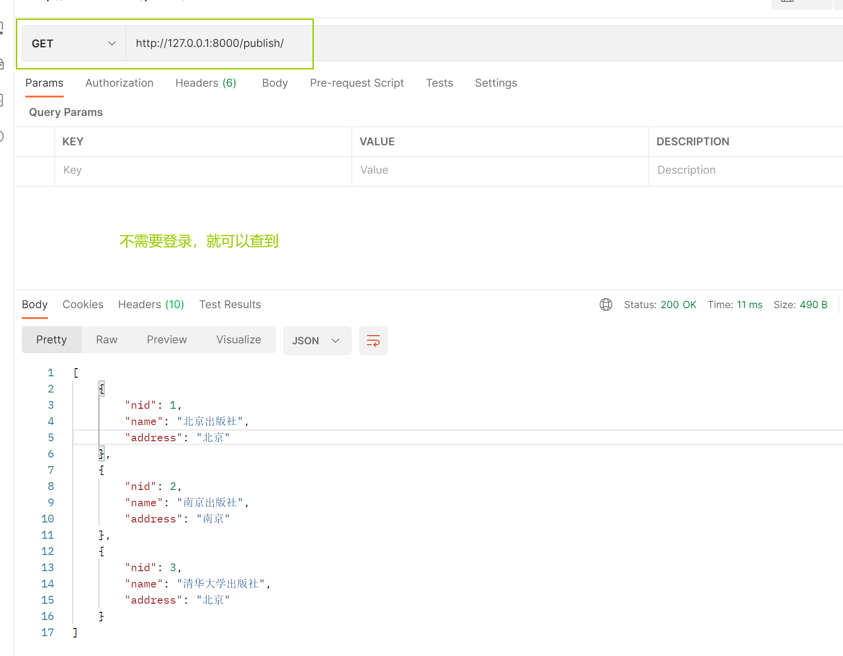Image resolution: width=843 pixels, height=656 pixels.
Task: Click the "nid": 1 line
Action: pos(153,405)
